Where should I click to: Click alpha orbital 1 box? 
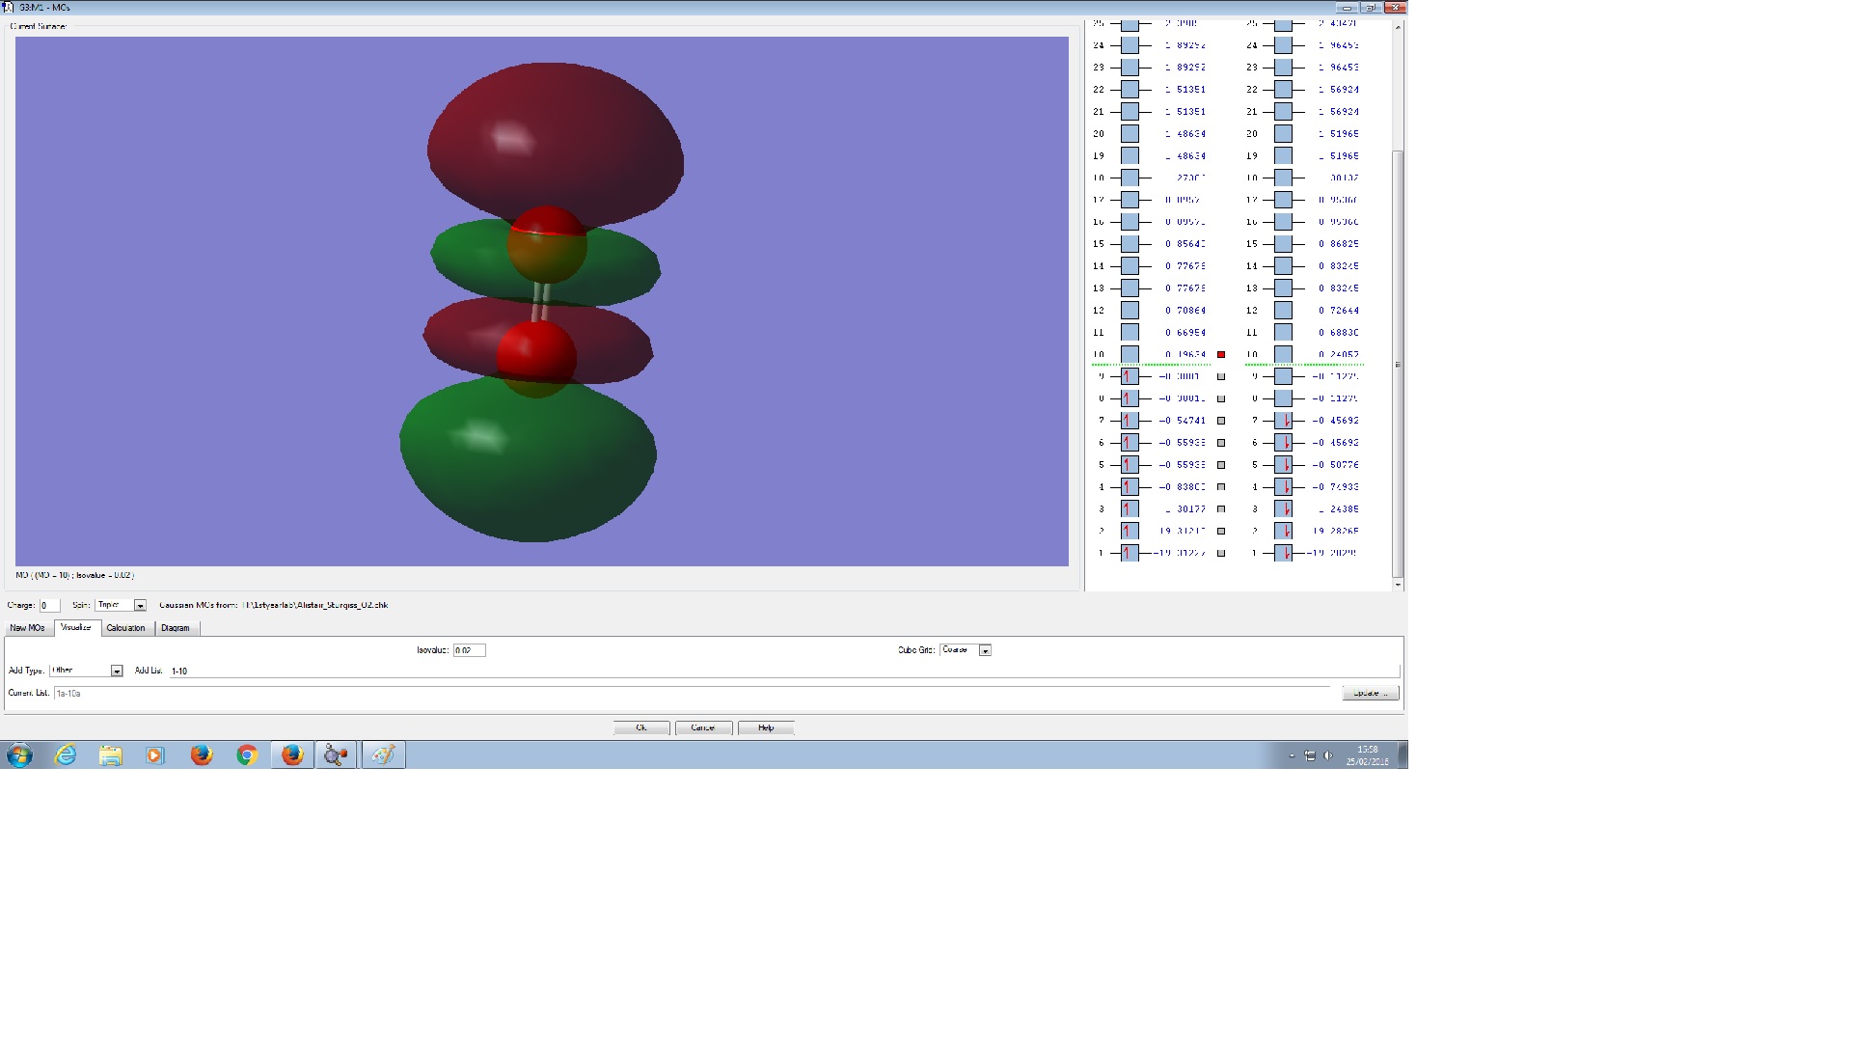click(x=1130, y=553)
